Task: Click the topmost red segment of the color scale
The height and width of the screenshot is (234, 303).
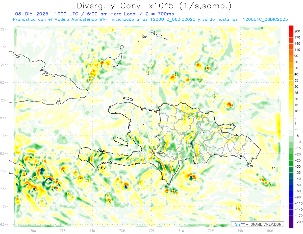Action: point(291,28)
